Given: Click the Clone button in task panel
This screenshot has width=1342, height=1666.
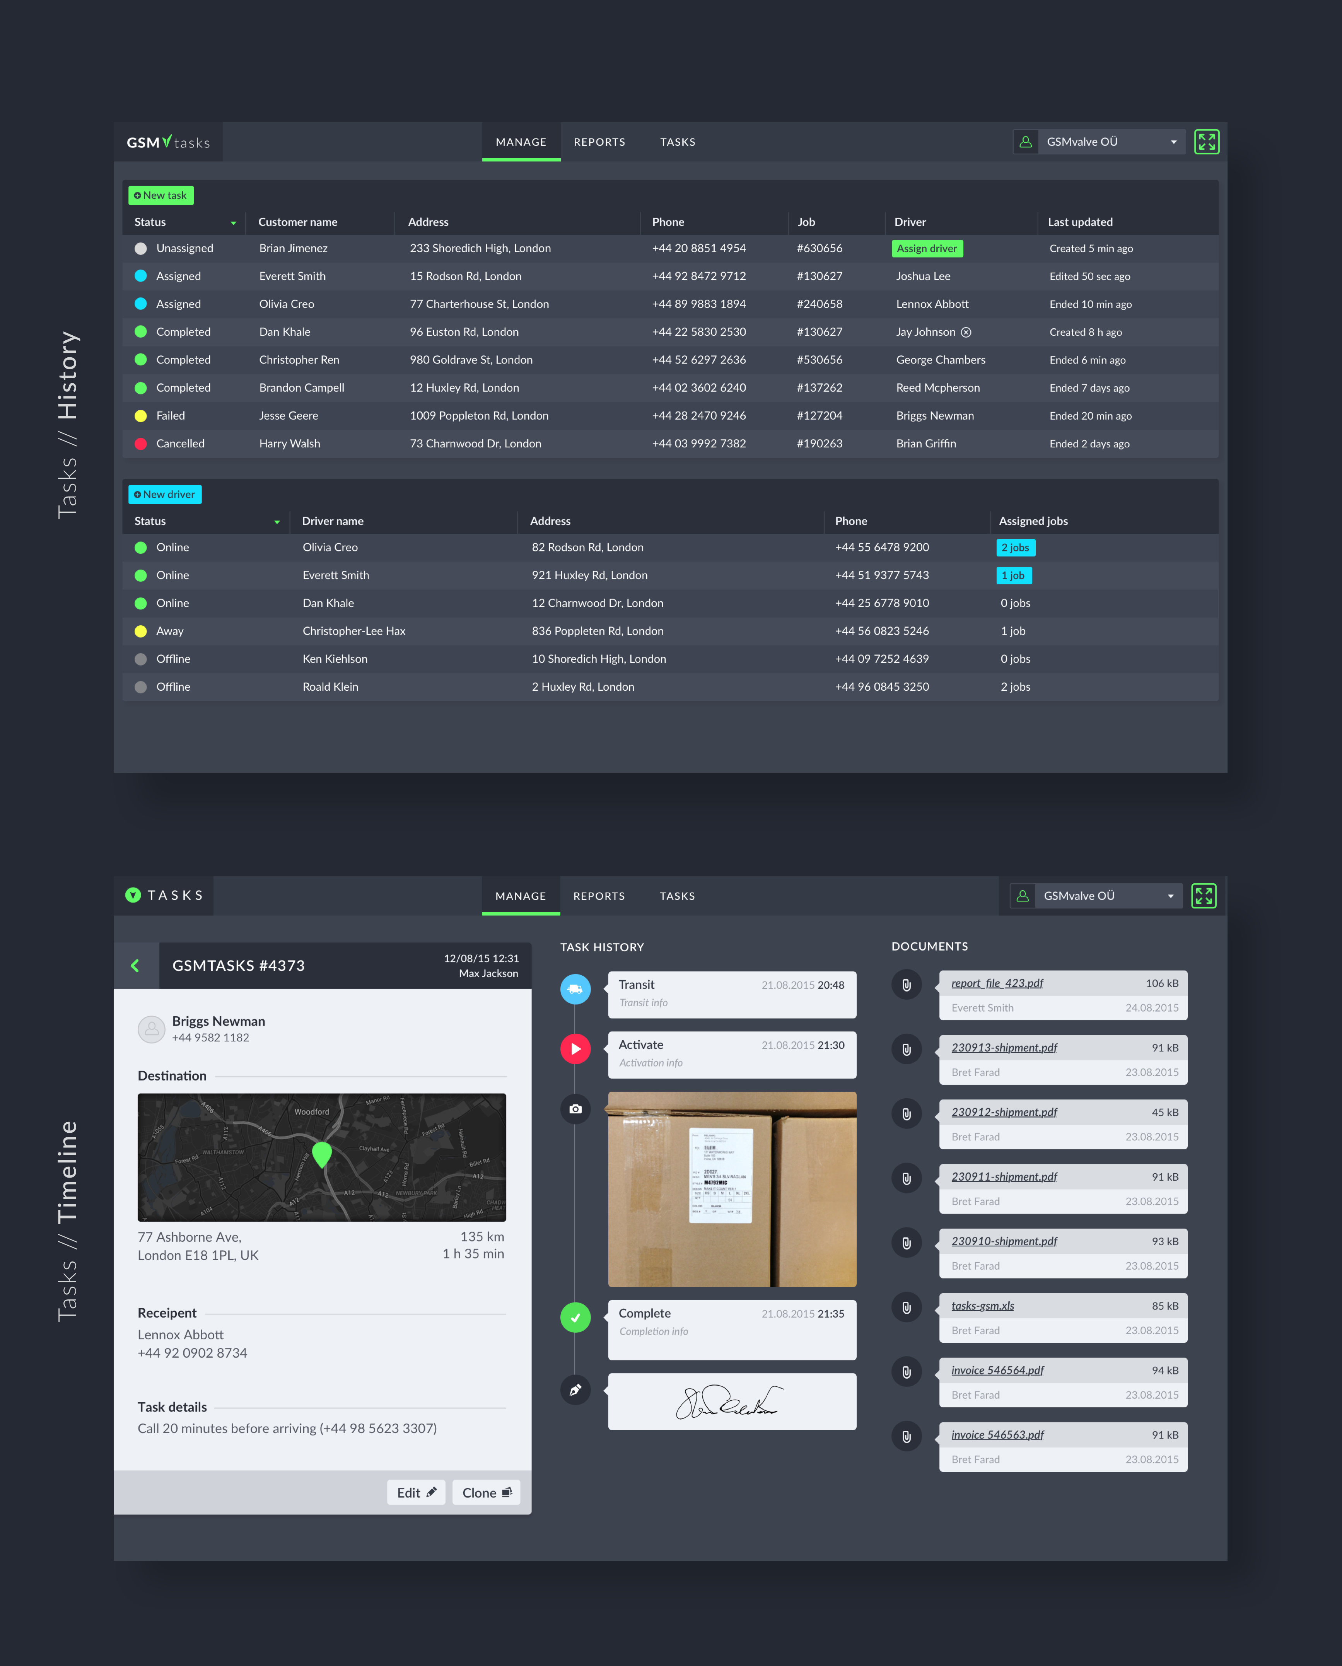Looking at the screenshot, I should tap(486, 1493).
